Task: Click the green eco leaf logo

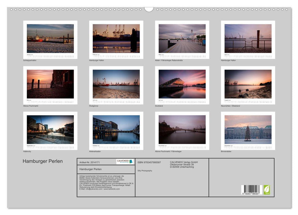Action: pos(267,190)
